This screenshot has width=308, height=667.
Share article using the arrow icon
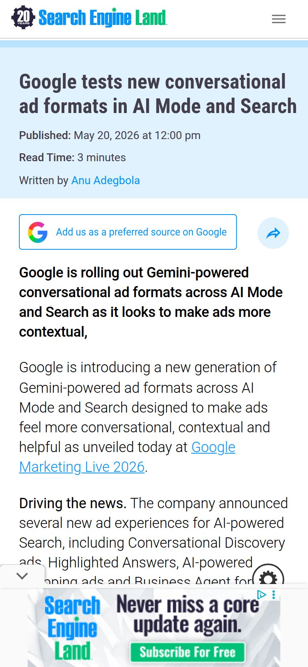[273, 233]
